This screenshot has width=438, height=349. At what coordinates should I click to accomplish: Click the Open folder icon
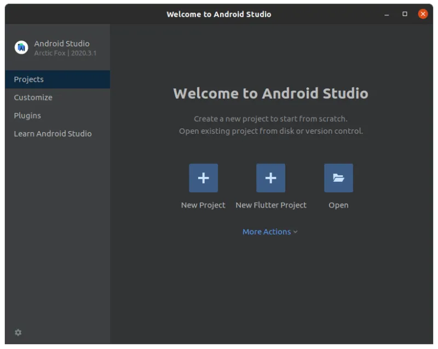(338, 178)
